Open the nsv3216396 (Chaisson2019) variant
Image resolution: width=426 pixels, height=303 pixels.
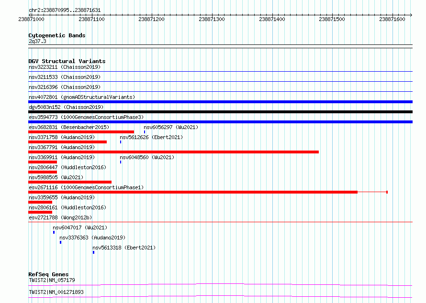point(65,87)
